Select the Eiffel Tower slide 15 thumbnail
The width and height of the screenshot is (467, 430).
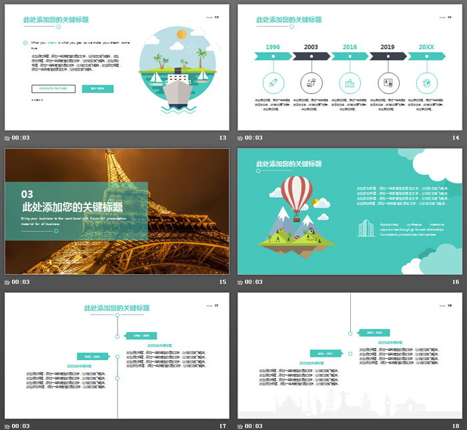click(117, 211)
